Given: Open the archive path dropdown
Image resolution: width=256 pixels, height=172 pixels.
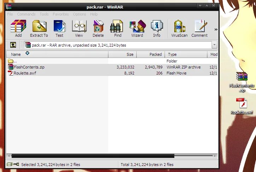Looking at the screenshot, I should (x=215, y=45).
